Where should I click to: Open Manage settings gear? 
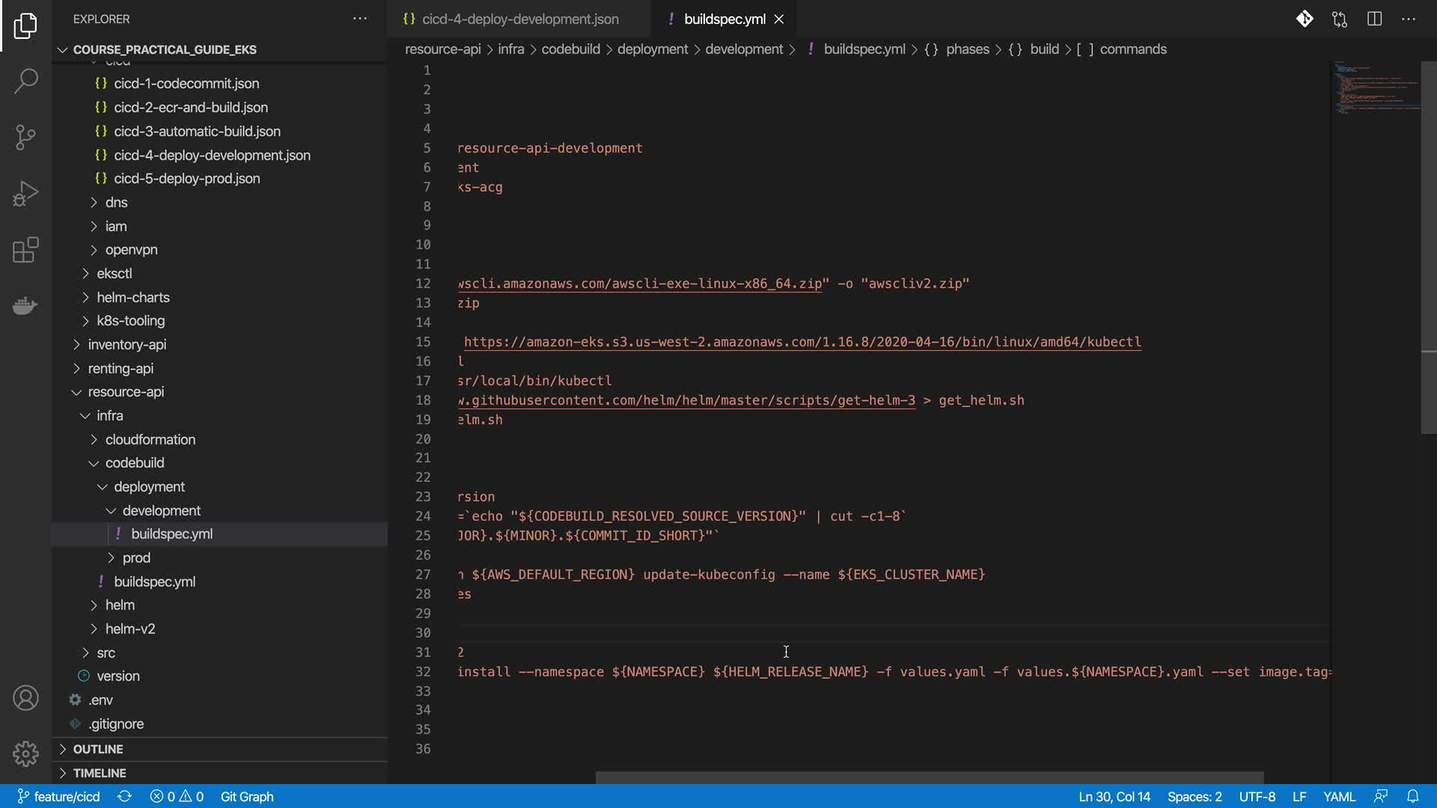25,753
